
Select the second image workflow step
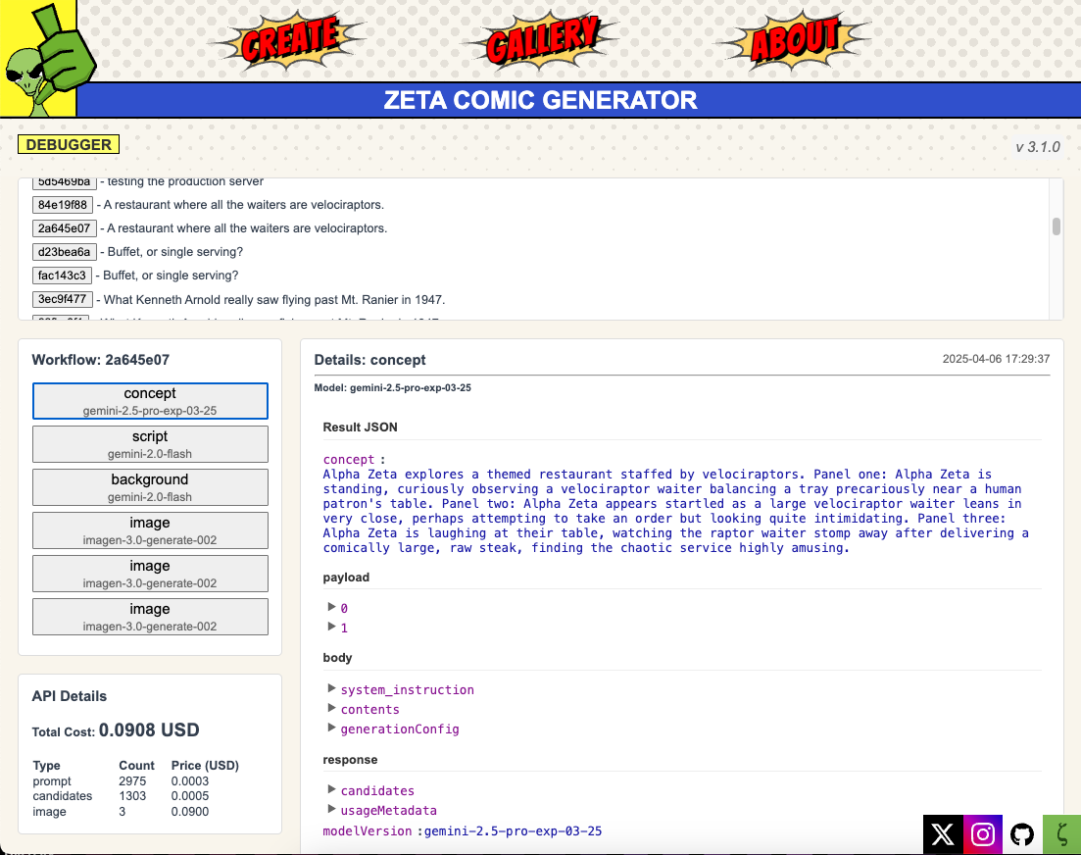150,574
